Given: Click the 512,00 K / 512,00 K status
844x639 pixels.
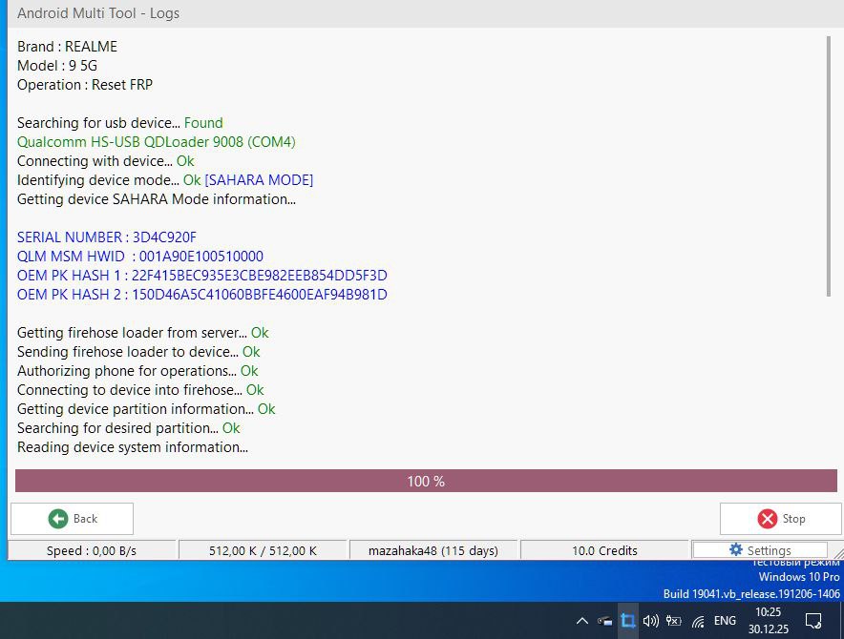Looking at the screenshot, I should click(263, 551).
